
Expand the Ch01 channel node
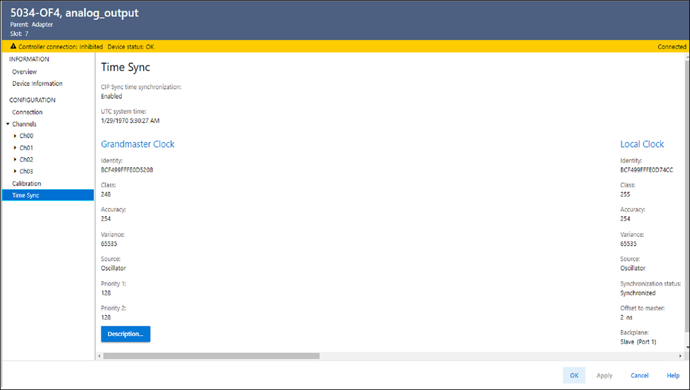point(15,148)
